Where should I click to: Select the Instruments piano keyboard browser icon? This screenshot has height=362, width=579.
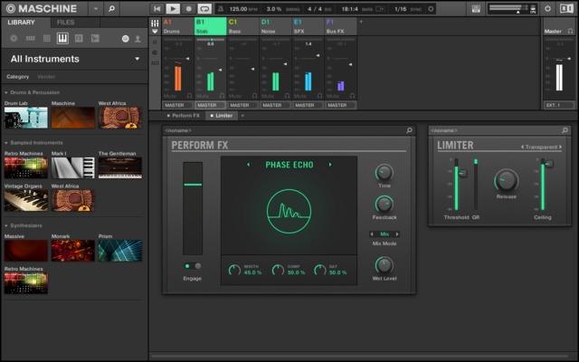62,38
